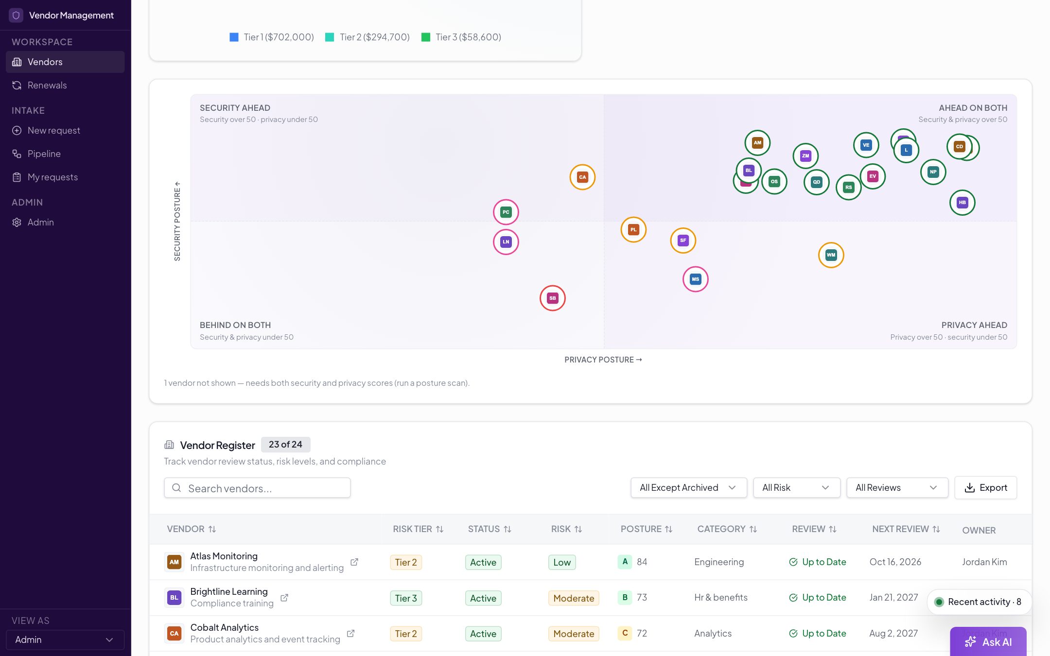This screenshot has height=656, width=1050.
Task: Sort the table by Vendor column
Action: (192, 529)
